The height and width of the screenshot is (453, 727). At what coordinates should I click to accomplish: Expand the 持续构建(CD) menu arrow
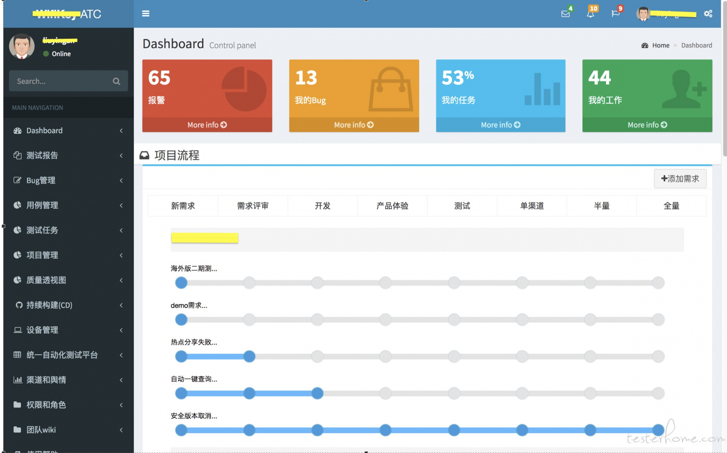coord(121,305)
